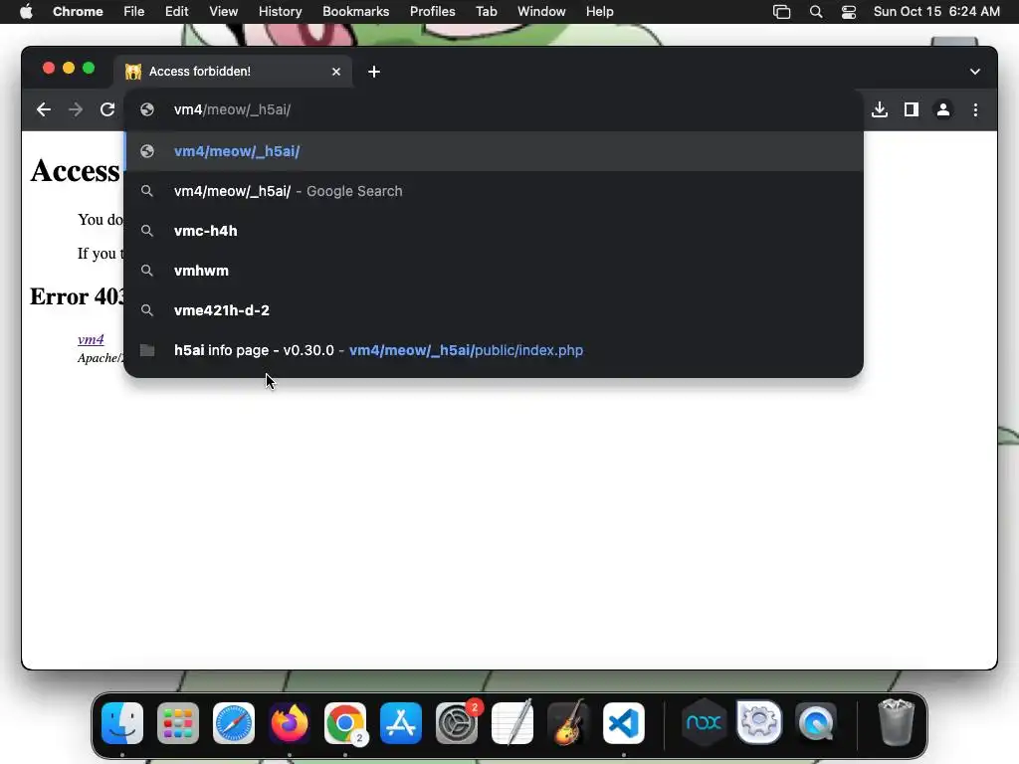Open the History menu
The width and height of the screenshot is (1019, 764).
[280, 12]
